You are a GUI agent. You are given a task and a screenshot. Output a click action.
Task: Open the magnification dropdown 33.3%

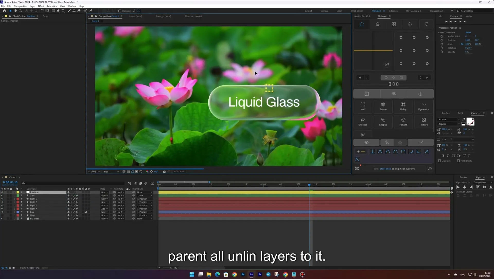[x=94, y=172]
